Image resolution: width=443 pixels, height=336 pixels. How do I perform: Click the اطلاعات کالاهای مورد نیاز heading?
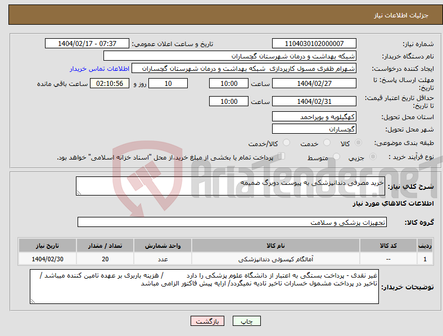coord(393,203)
